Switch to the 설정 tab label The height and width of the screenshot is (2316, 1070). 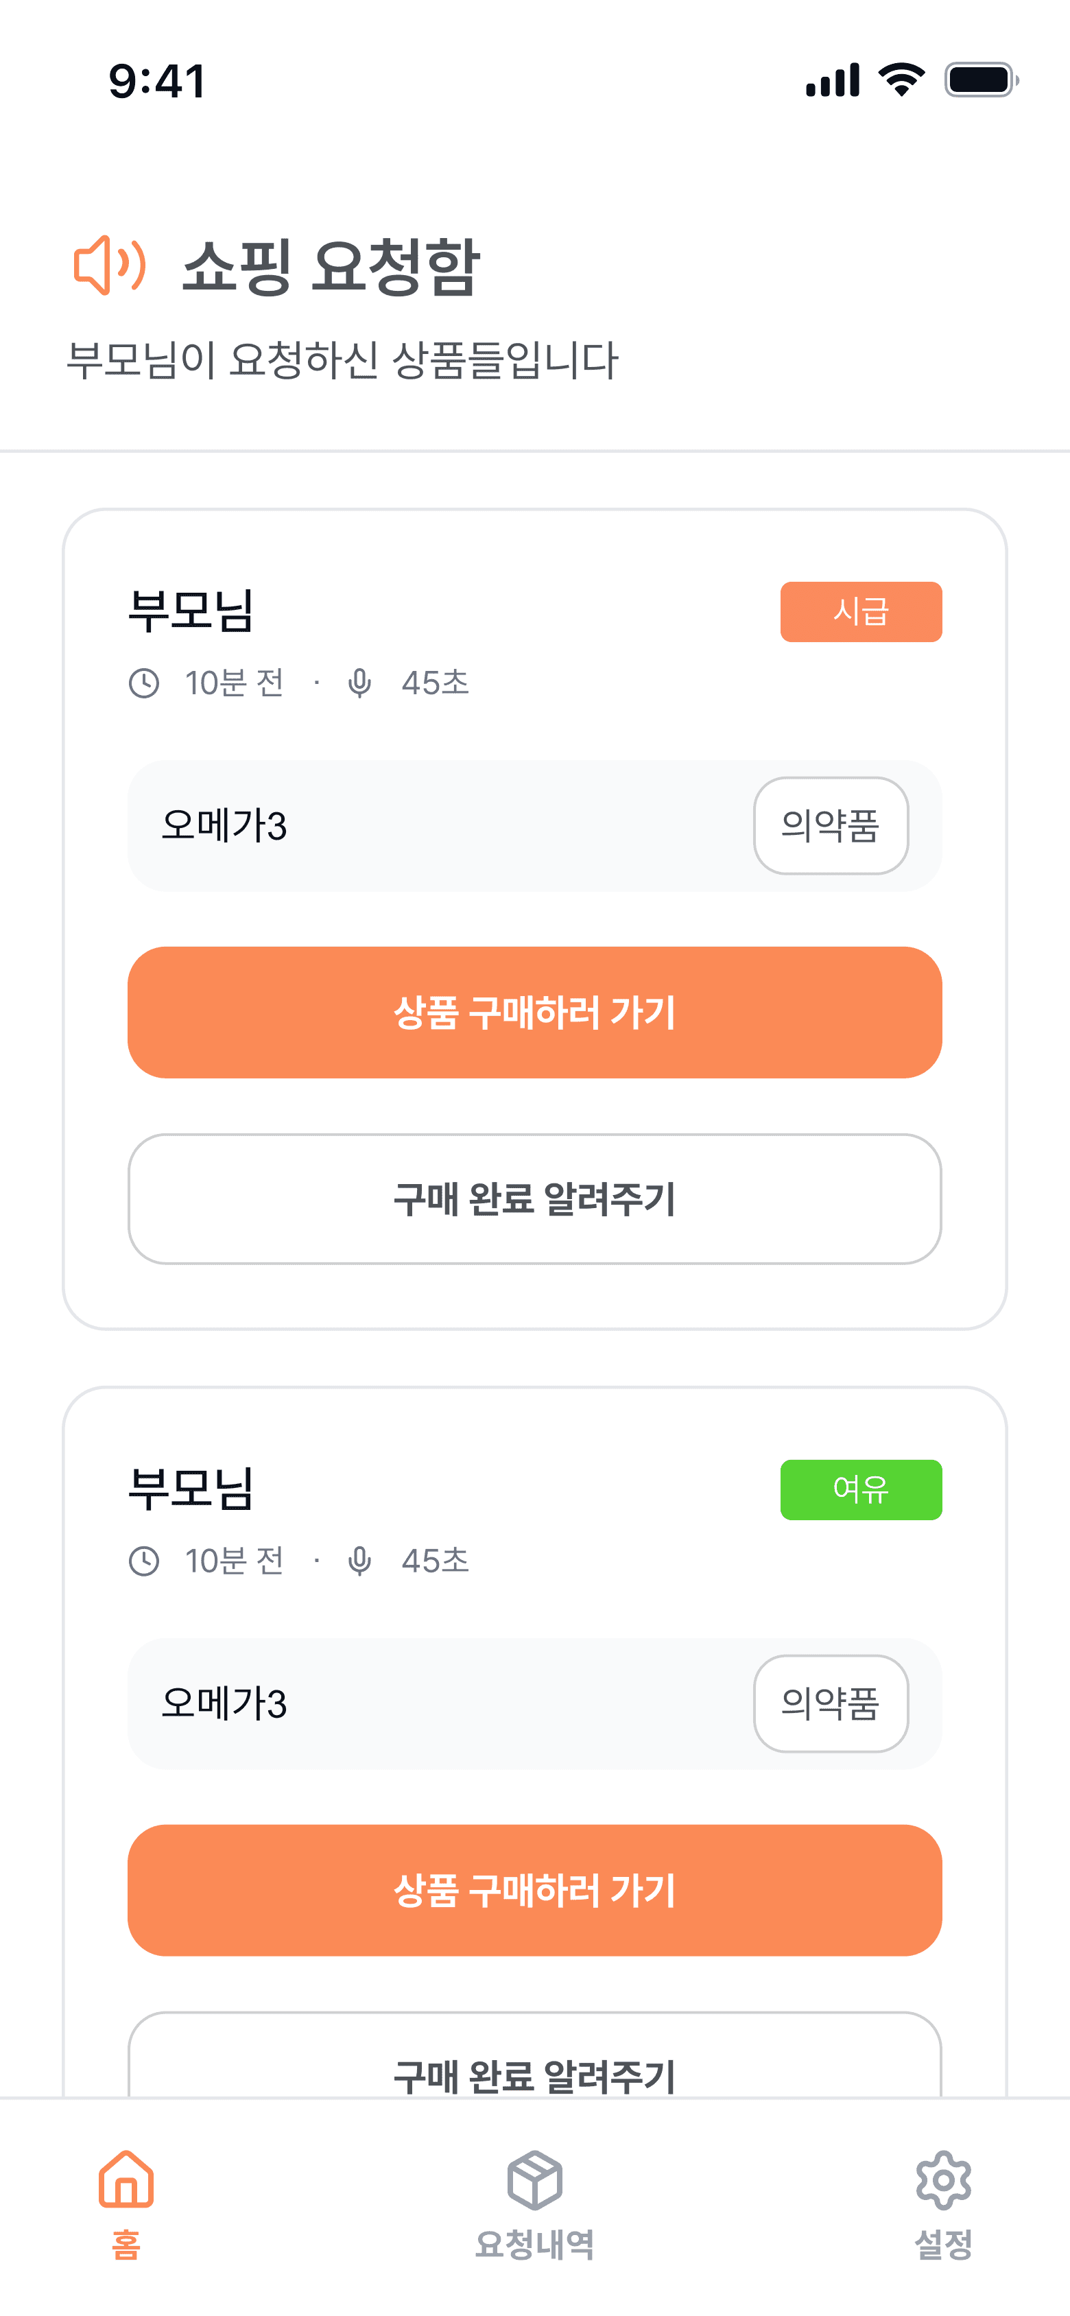942,2245
